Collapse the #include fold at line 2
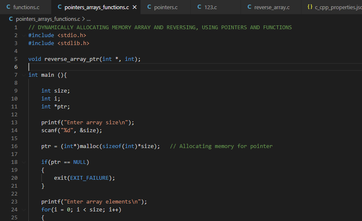 (24, 35)
